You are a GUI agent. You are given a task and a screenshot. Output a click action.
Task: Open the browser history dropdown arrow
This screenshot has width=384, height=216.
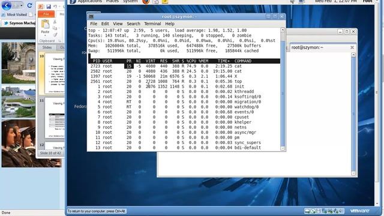point(22,5)
